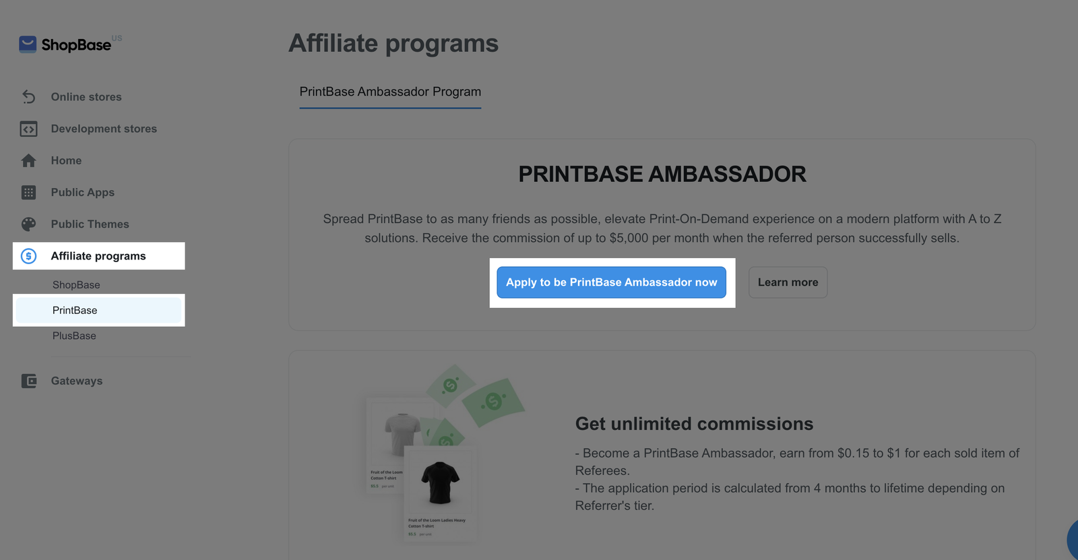The image size is (1078, 560).
Task: Click the back-arrow icon beside Online stores
Action: tap(28, 97)
